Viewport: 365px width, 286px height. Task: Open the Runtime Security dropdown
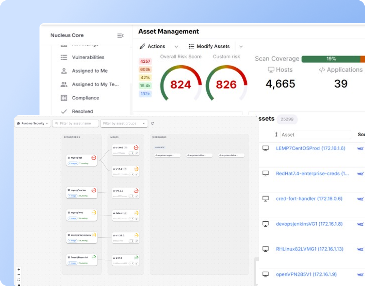33,123
